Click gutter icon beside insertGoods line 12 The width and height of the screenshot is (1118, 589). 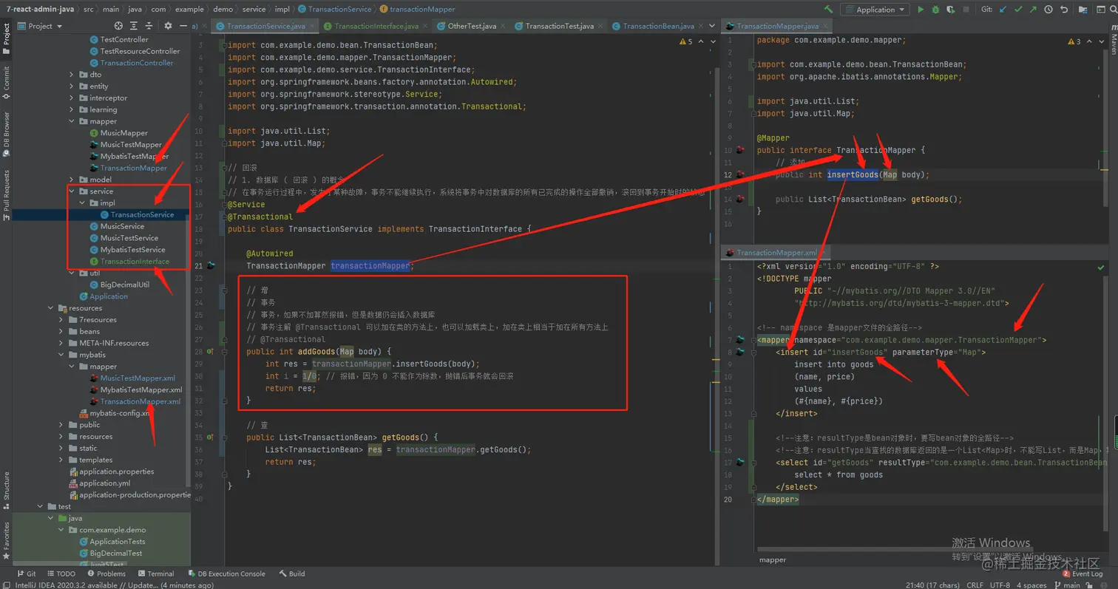(x=740, y=174)
